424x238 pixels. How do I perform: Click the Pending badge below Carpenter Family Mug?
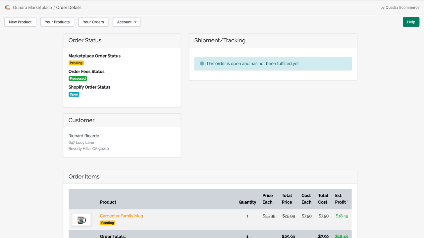[x=107, y=223]
